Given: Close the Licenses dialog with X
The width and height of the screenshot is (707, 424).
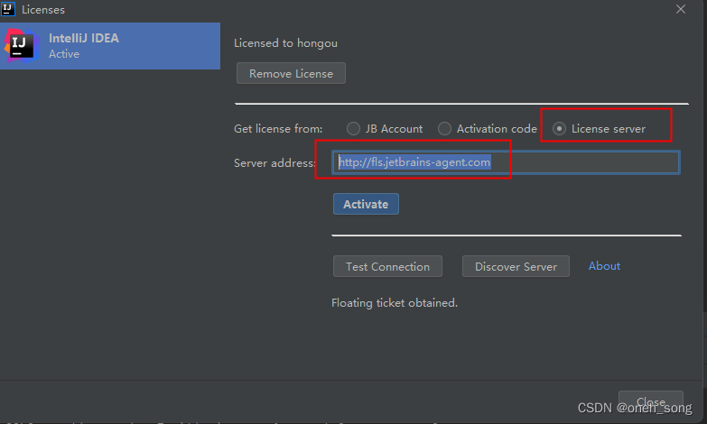Looking at the screenshot, I should point(681,9).
